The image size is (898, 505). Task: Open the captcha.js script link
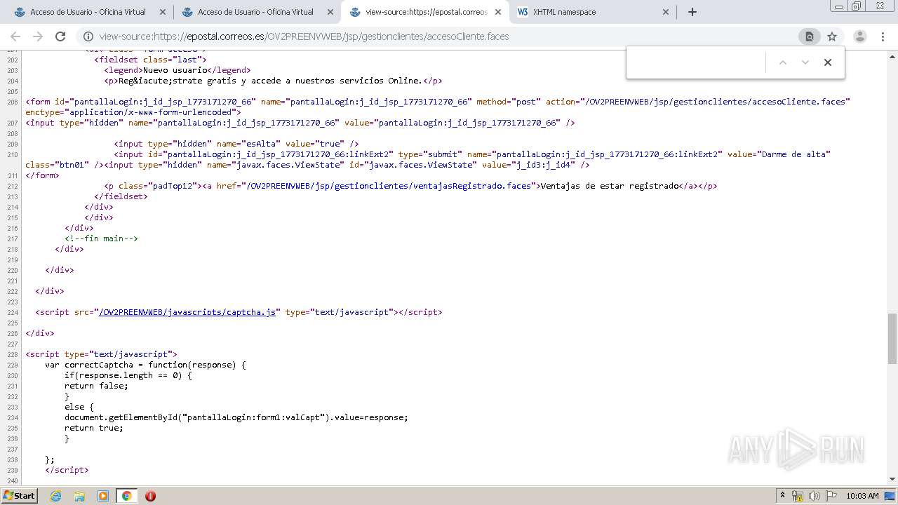[x=189, y=312]
